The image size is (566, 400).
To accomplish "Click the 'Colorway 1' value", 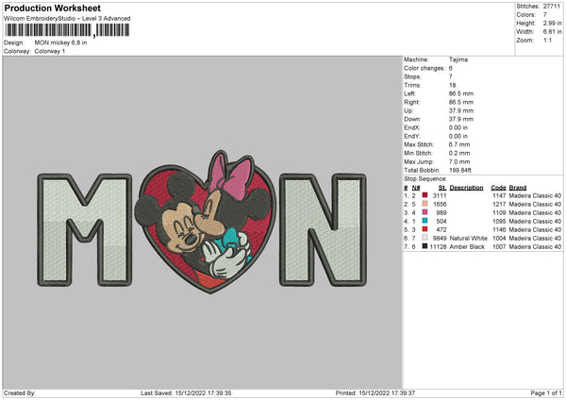I will [50, 51].
